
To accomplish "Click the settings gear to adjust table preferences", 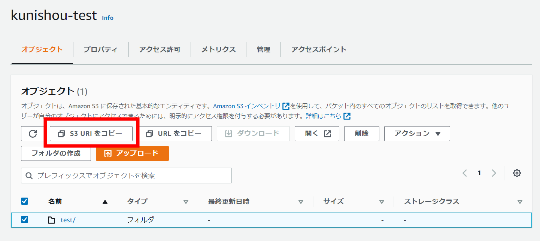I will [x=517, y=173].
